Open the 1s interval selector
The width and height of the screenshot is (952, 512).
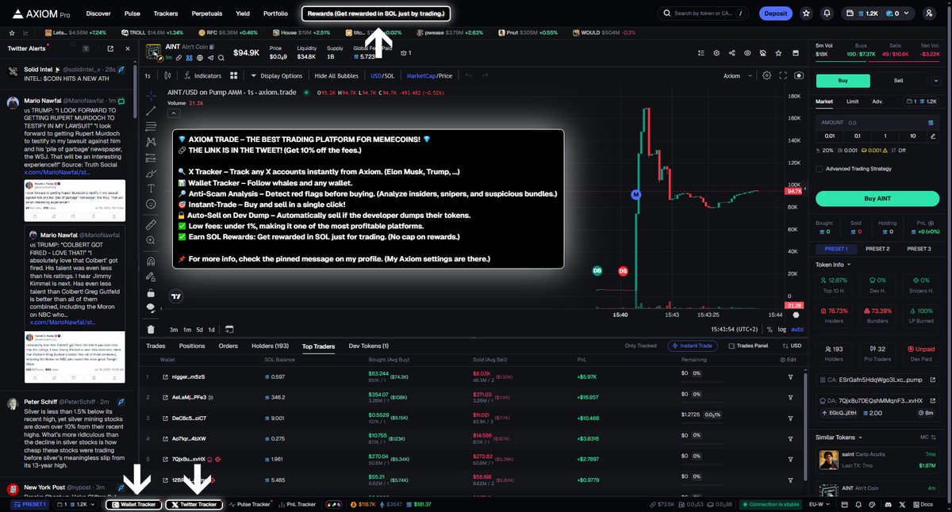(x=148, y=75)
